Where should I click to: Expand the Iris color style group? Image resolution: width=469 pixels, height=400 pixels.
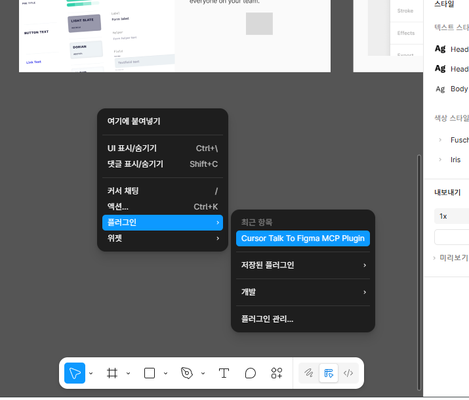[440, 160]
